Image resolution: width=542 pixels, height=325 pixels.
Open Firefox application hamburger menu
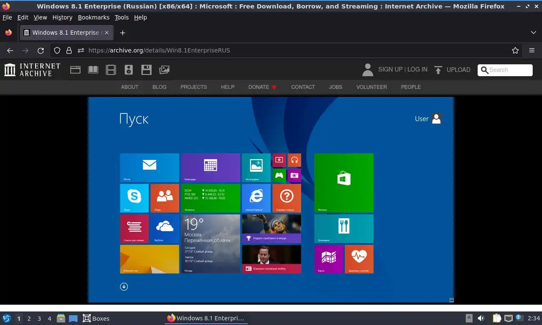(x=532, y=50)
